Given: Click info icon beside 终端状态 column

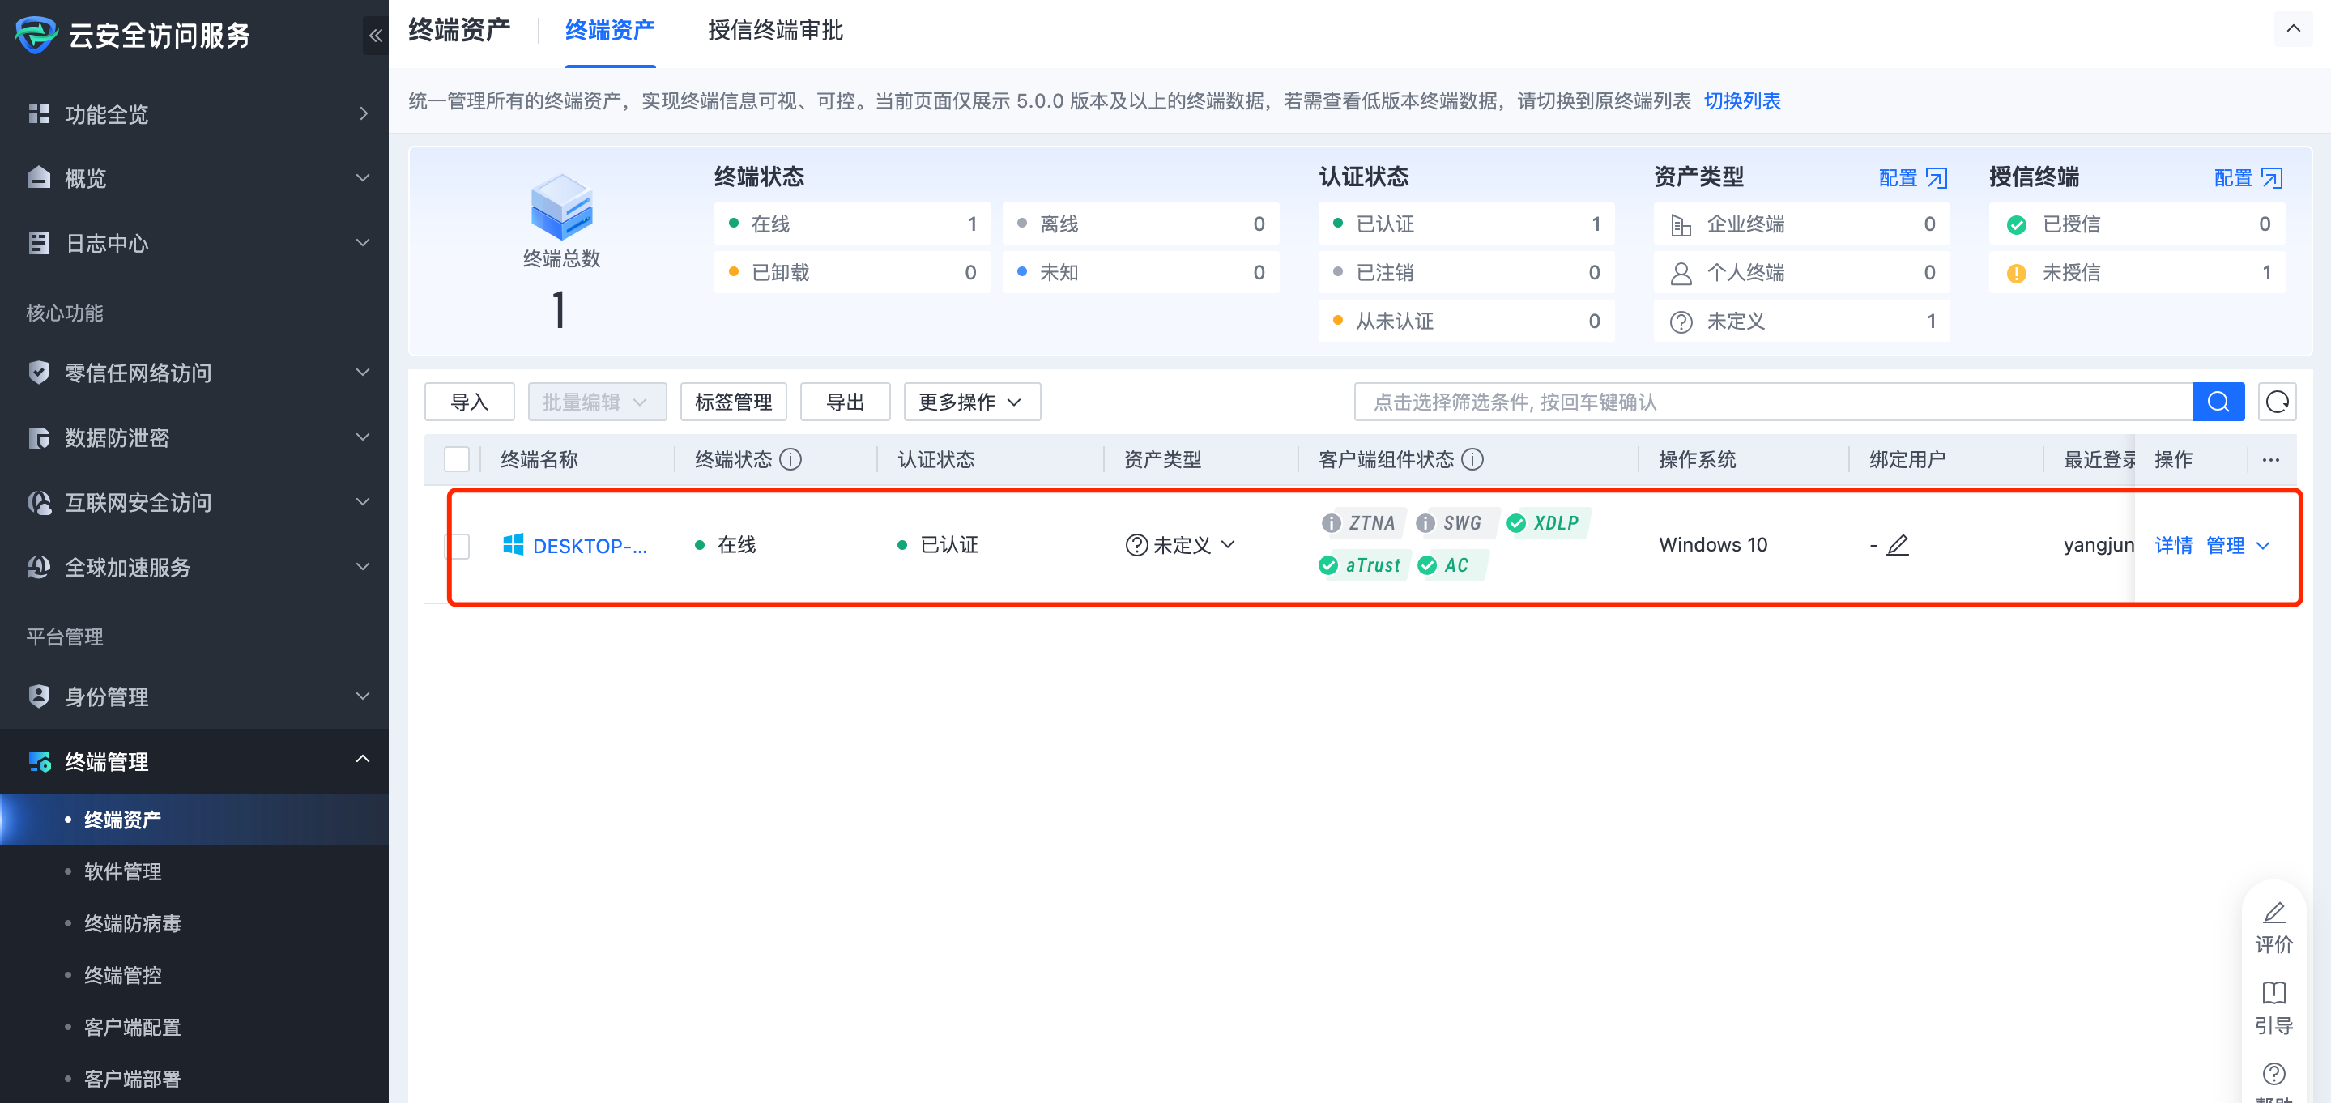Looking at the screenshot, I should (790, 460).
